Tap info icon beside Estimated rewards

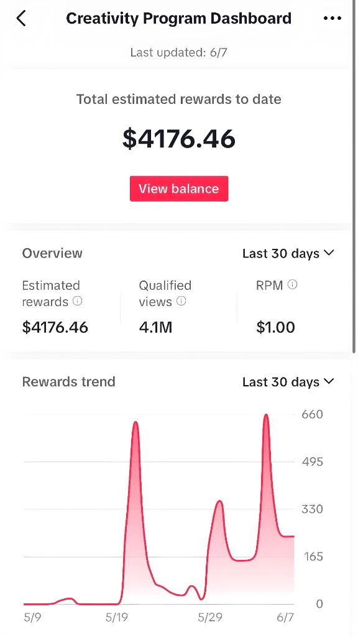point(77,301)
